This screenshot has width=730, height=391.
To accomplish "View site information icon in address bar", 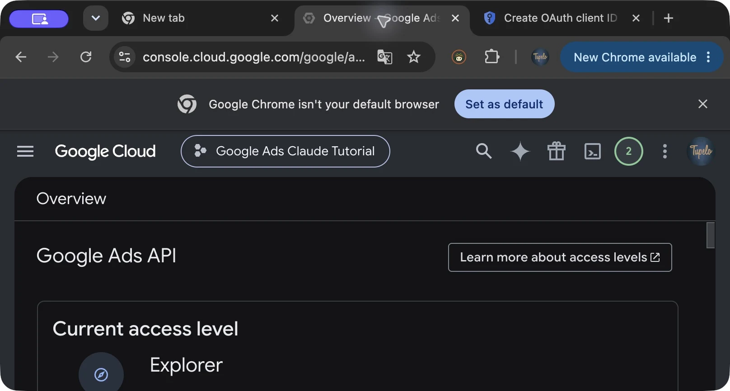I will pyautogui.click(x=125, y=57).
